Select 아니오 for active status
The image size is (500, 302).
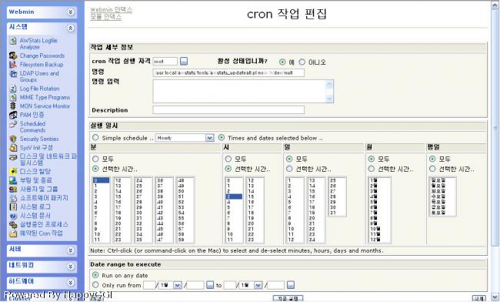(302, 62)
